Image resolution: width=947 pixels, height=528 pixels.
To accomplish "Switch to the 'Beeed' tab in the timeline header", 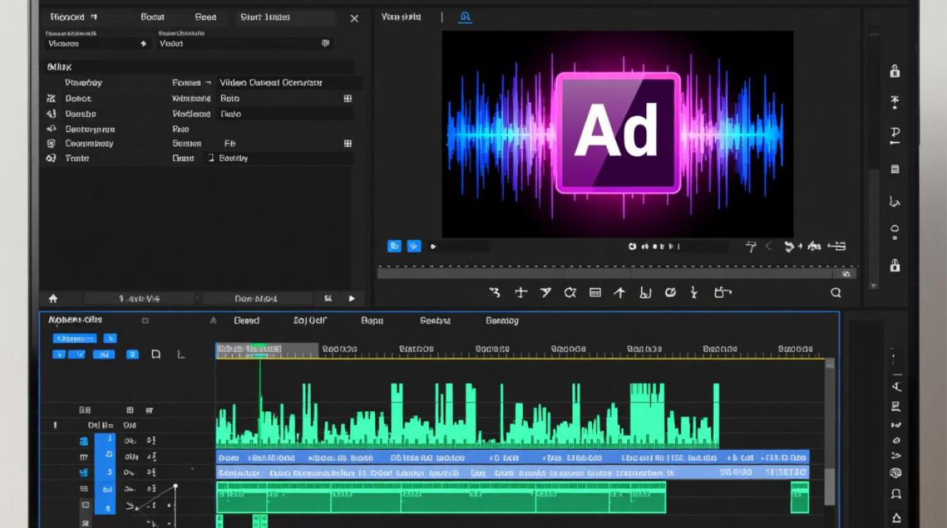I will pyautogui.click(x=247, y=320).
